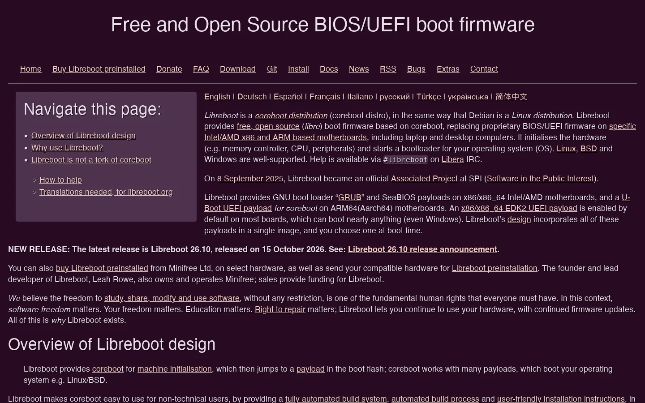645x403 pixels.
Task: Switch language to українська
Action: (468, 97)
